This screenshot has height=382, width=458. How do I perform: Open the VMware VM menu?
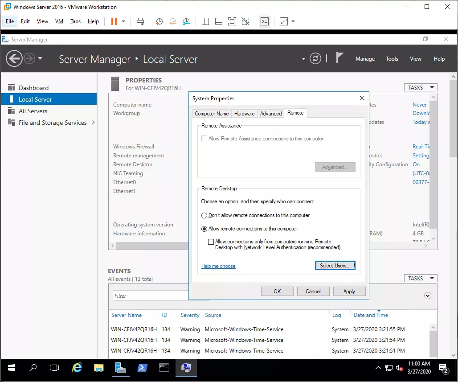coord(59,21)
